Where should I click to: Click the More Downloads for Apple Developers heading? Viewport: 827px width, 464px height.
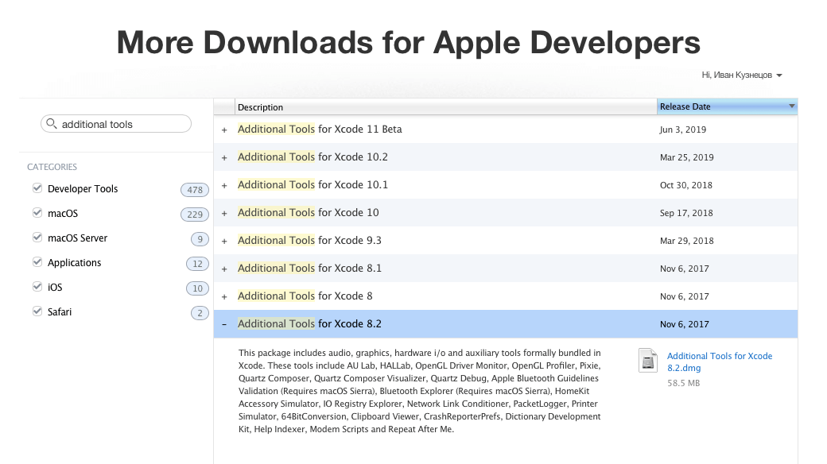coord(408,42)
